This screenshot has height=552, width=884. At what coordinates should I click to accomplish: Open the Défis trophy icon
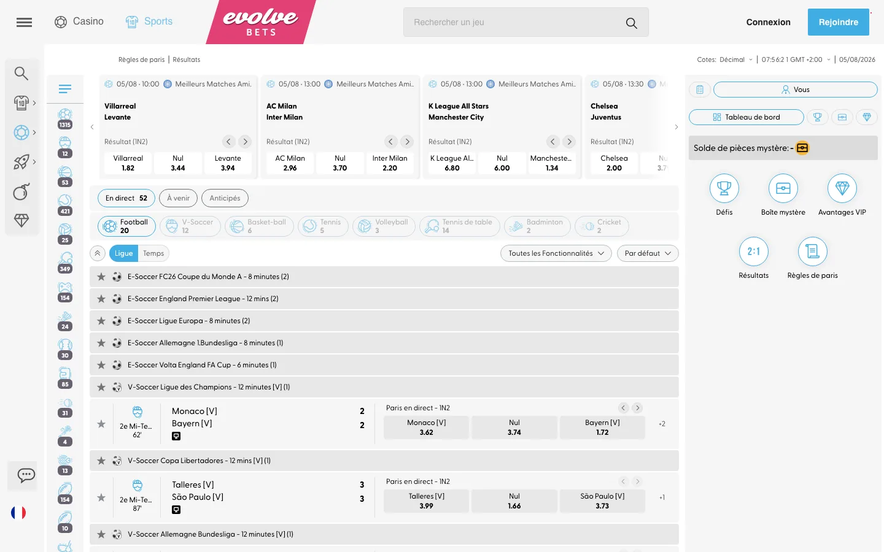pyautogui.click(x=724, y=188)
